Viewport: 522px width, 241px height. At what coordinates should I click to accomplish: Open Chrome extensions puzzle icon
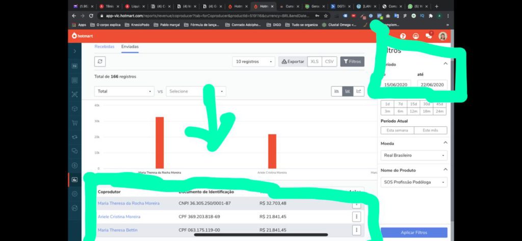431,16
